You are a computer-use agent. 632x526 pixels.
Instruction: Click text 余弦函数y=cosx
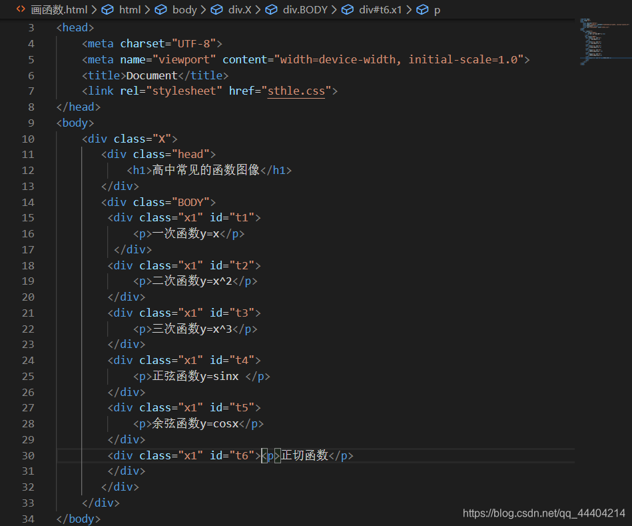coord(196,423)
